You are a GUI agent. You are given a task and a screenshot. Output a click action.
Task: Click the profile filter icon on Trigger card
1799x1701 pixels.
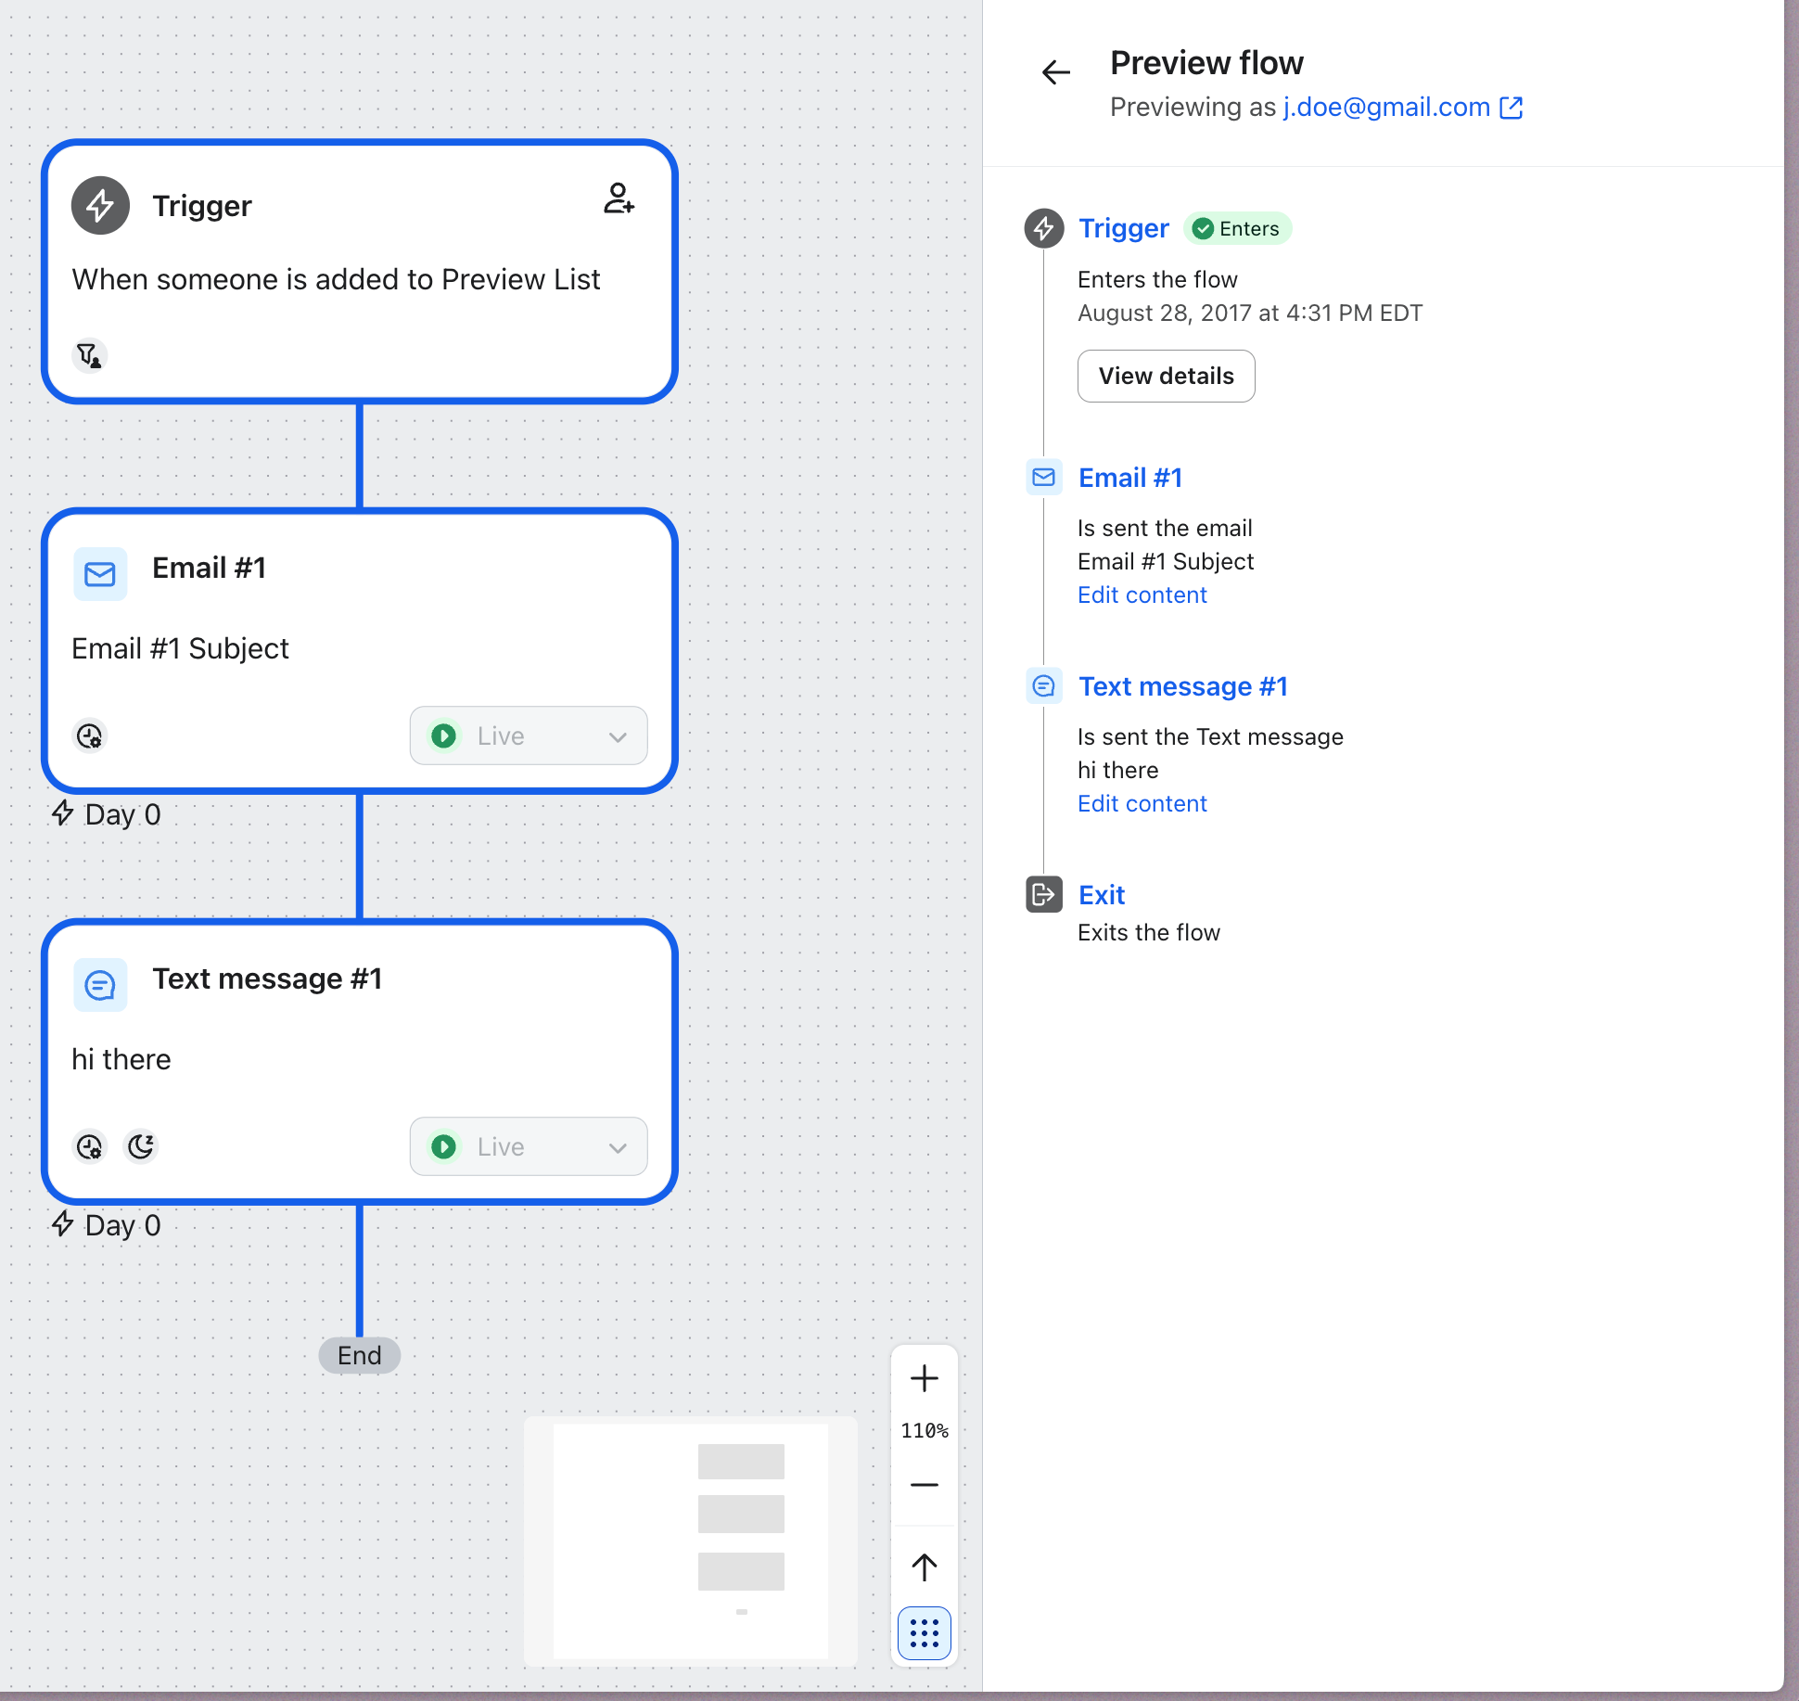(x=89, y=355)
